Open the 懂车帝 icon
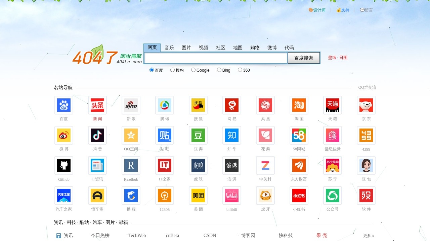Image resolution: width=430 pixels, height=241 pixels. coord(97,195)
